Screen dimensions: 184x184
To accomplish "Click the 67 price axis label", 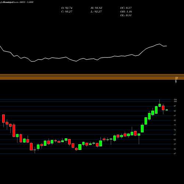I will click(x=175, y=135).
